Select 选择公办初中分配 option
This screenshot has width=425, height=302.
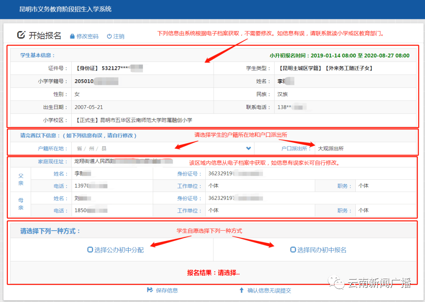116,250
